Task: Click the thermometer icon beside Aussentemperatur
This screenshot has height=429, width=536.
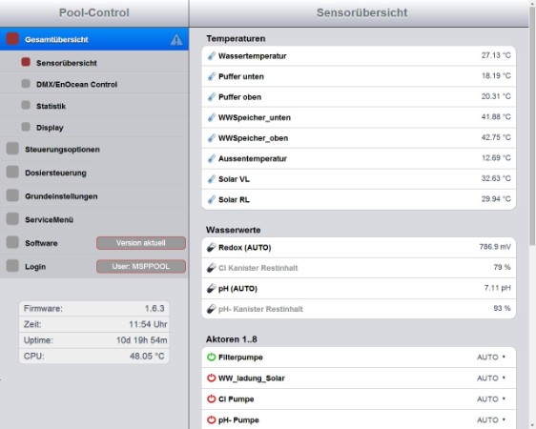Action: tap(212, 158)
